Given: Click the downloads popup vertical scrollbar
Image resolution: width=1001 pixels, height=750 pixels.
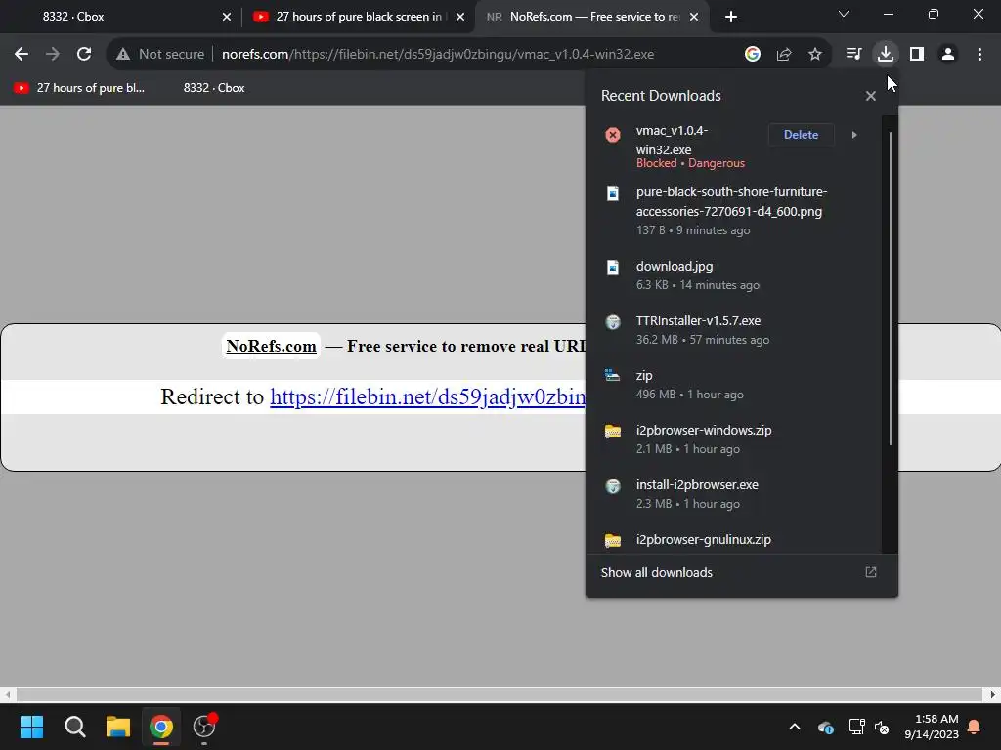Looking at the screenshot, I should tap(890, 288).
